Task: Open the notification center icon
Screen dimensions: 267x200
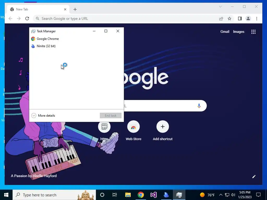Action: (258, 195)
